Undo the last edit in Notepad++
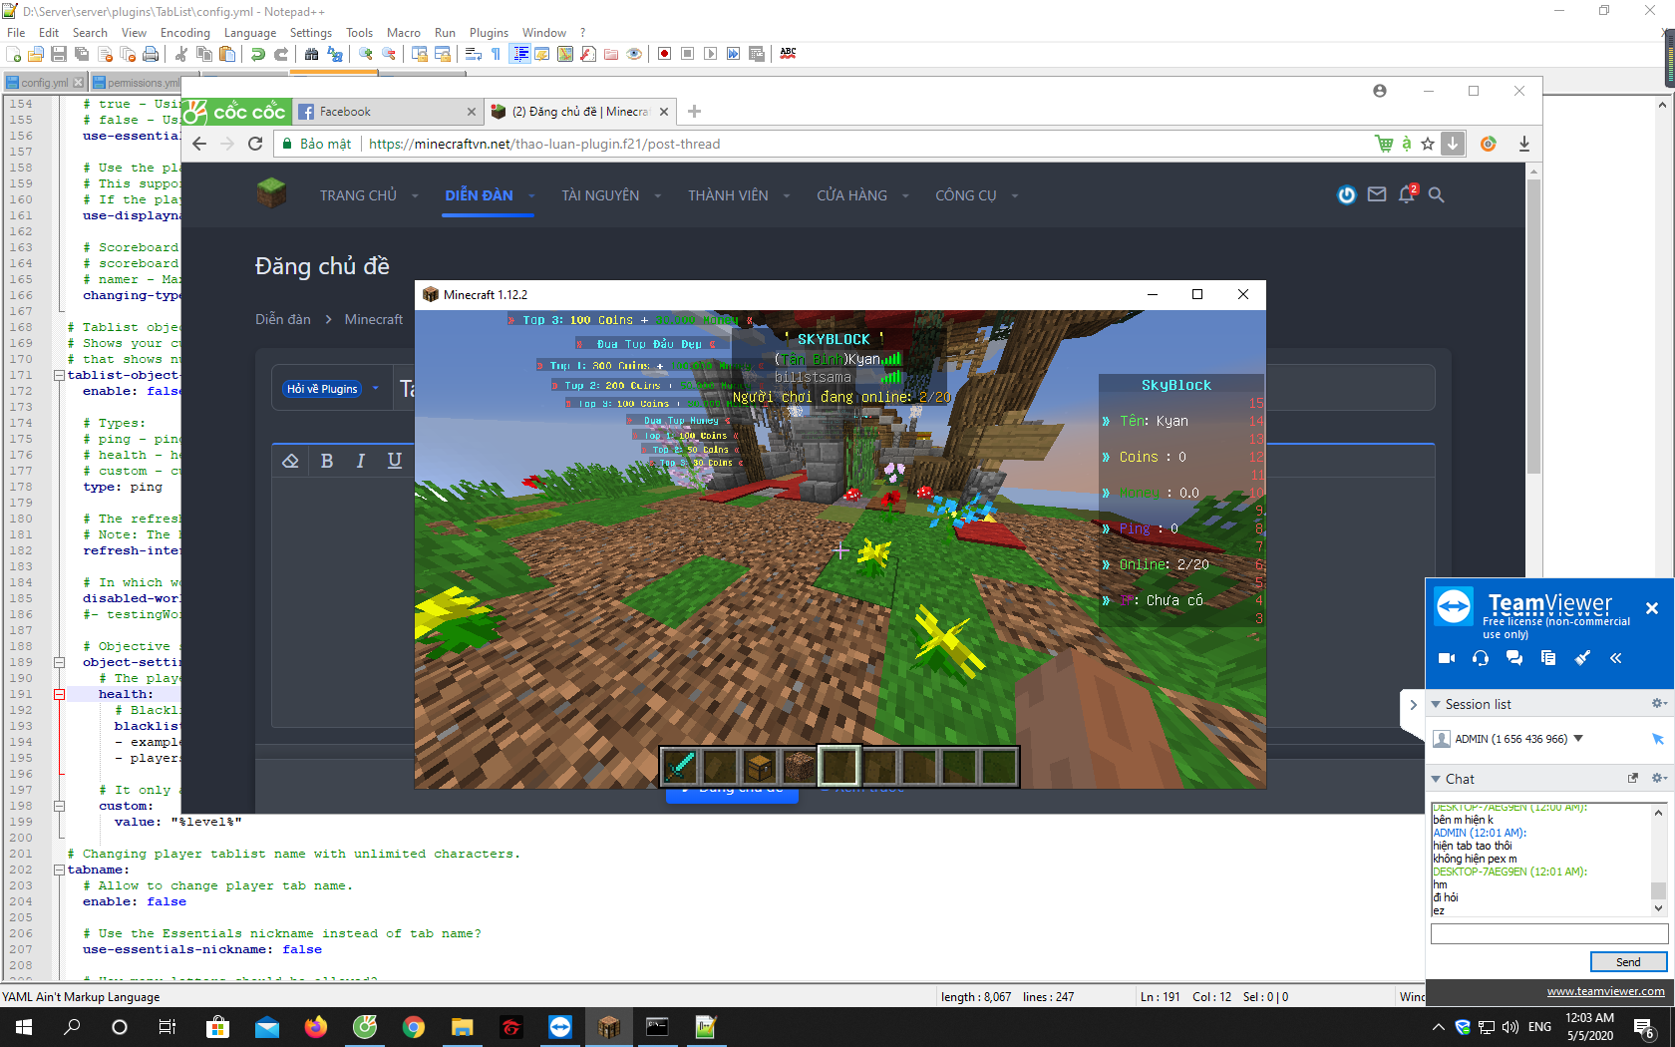Screen dimensions: 1675x1047 258,54
